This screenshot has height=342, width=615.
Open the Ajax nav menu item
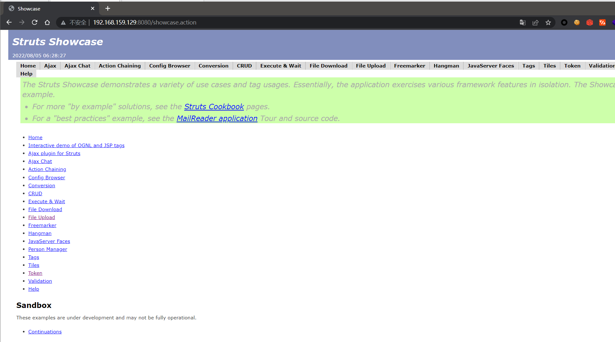point(50,66)
